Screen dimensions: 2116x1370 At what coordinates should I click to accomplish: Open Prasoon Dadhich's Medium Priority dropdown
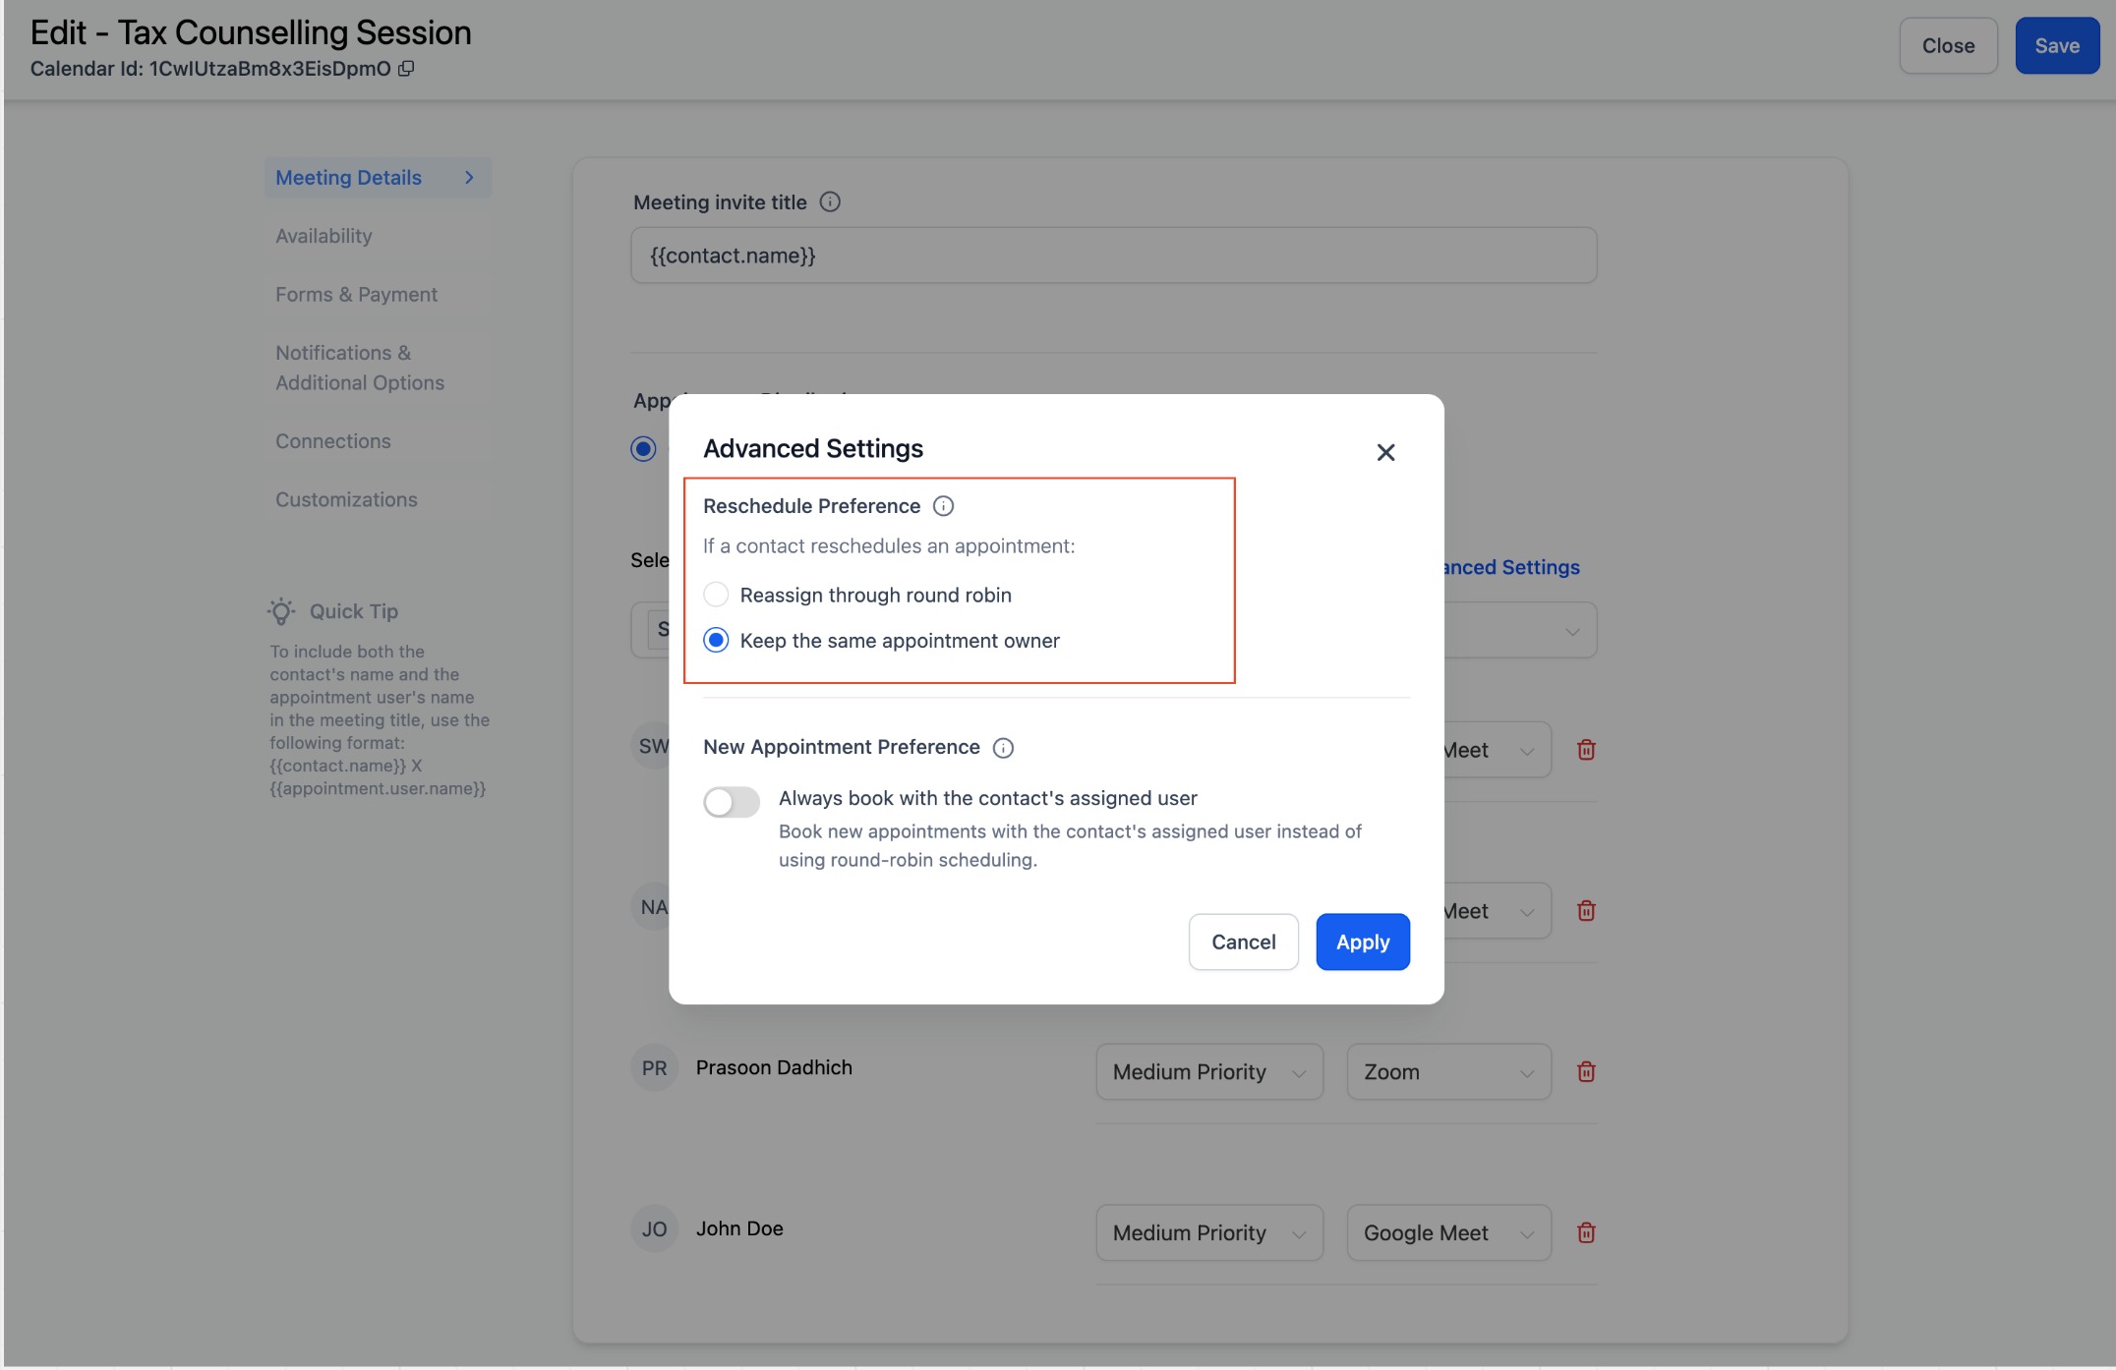coord(1208,1072)
